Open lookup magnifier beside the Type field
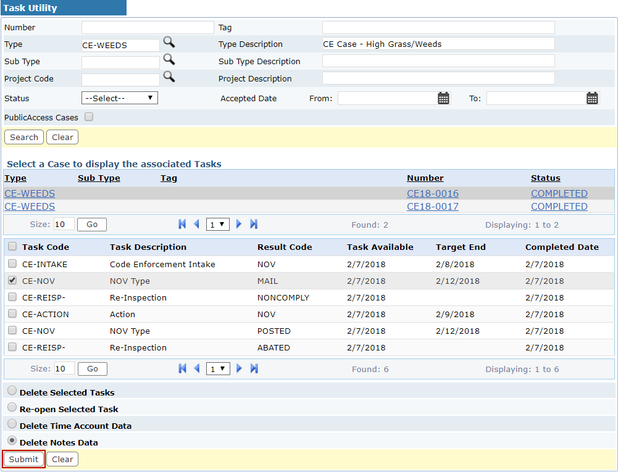The image size is (618, 472). click(x=169, y=42)
